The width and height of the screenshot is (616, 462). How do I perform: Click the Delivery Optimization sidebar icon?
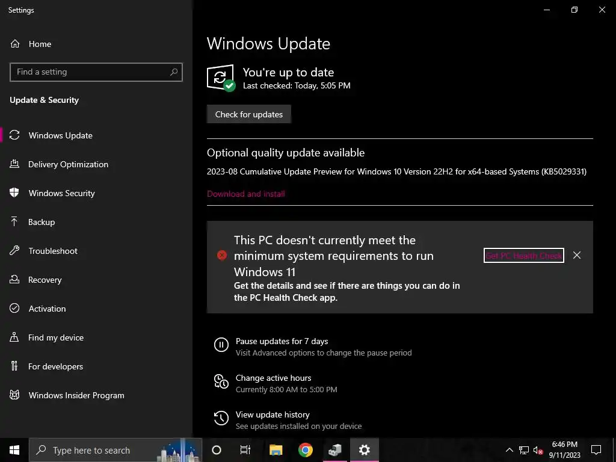(x=14, y=164)
